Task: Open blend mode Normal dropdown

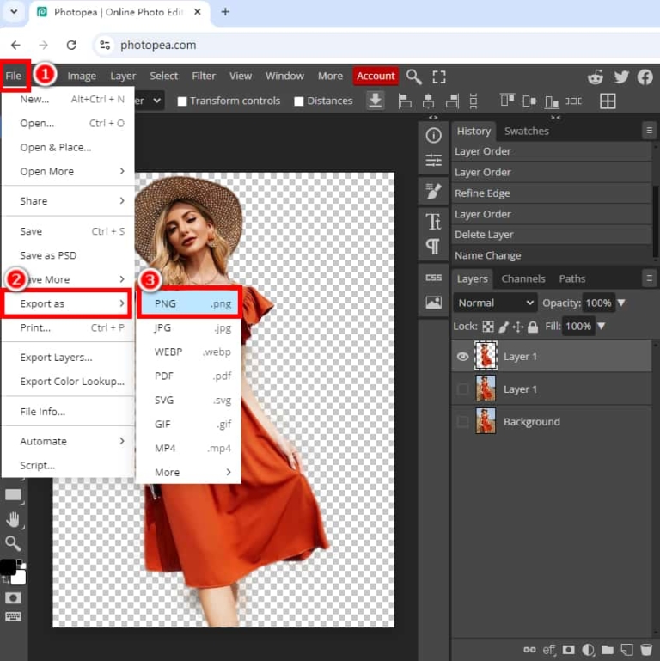Action: click(495, 303)
